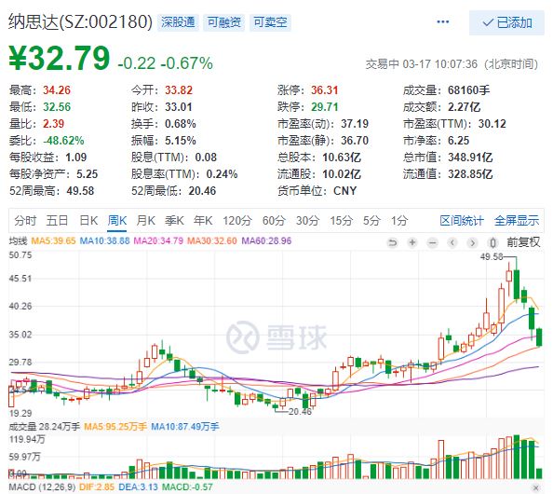Click the 跌停 value 29.71
553x494 pixels.
(x=325, y=107)
